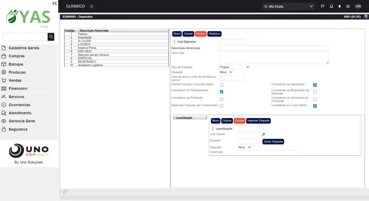Screen dimensions: 369x201
Task: Toggle Considerar na Requisição de Materiais checkbox
Action: (315, 92)
